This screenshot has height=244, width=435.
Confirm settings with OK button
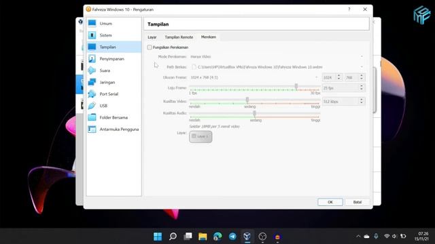(330, 202)
